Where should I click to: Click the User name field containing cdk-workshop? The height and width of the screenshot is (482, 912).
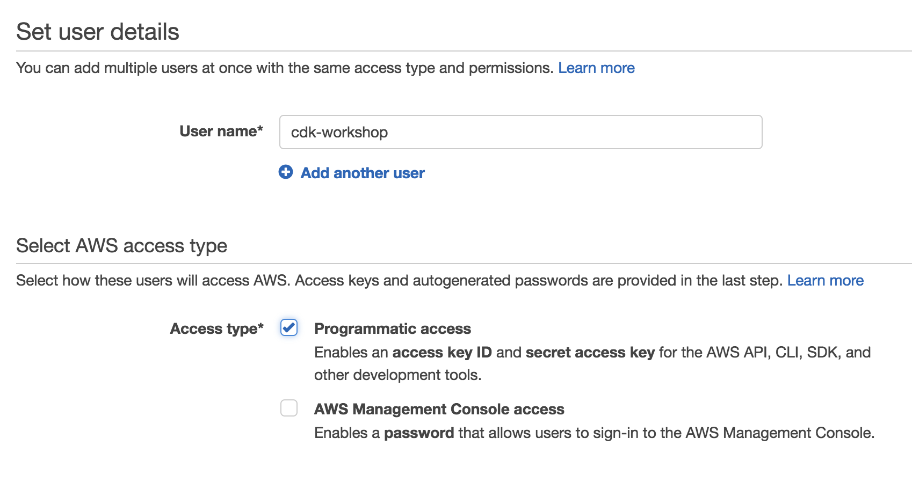520,132
